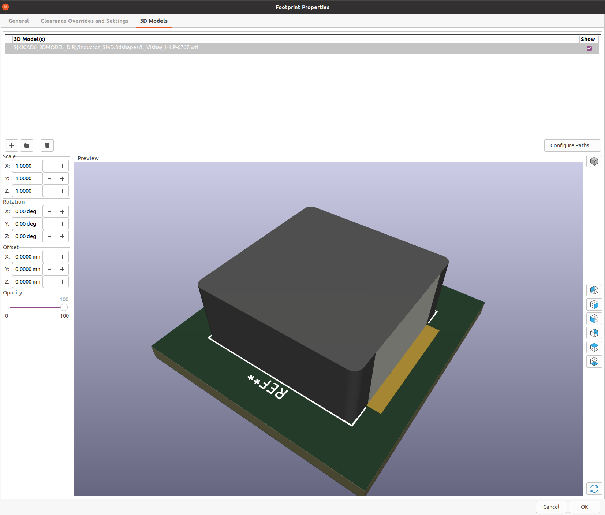The image size is (605, 515).
Task: Open Clearance Overrides and Settings tab
Action: (x=85, y=21)
